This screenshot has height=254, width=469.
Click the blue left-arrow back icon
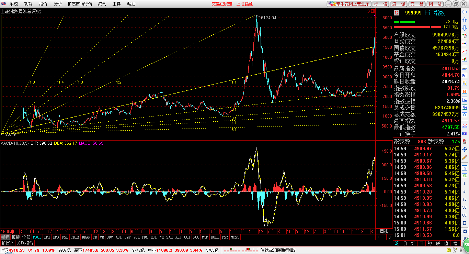(465, 12)
